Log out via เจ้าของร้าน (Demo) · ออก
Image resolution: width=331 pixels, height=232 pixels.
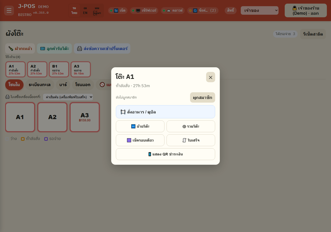tap(306, 11)
